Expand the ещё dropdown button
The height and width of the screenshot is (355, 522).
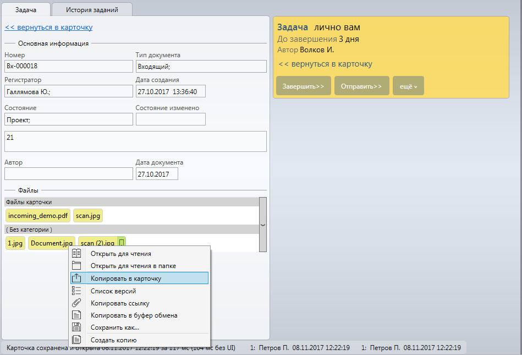408,86
